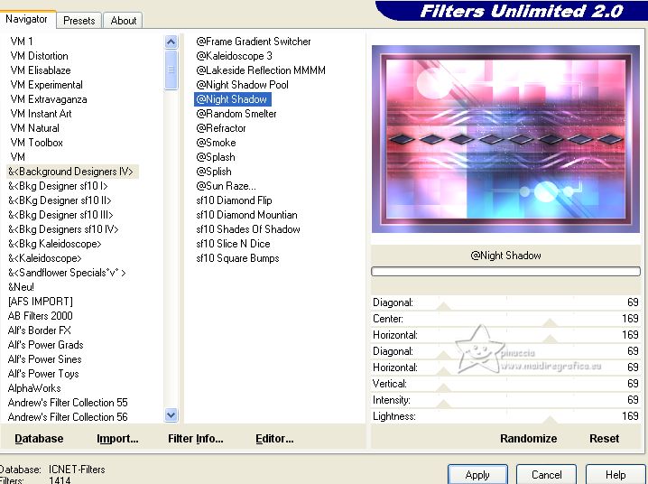Image resolution: width=648 pixels, height=484 pixels.
Task: Click the Center slider handle
Action: point(550,322)
